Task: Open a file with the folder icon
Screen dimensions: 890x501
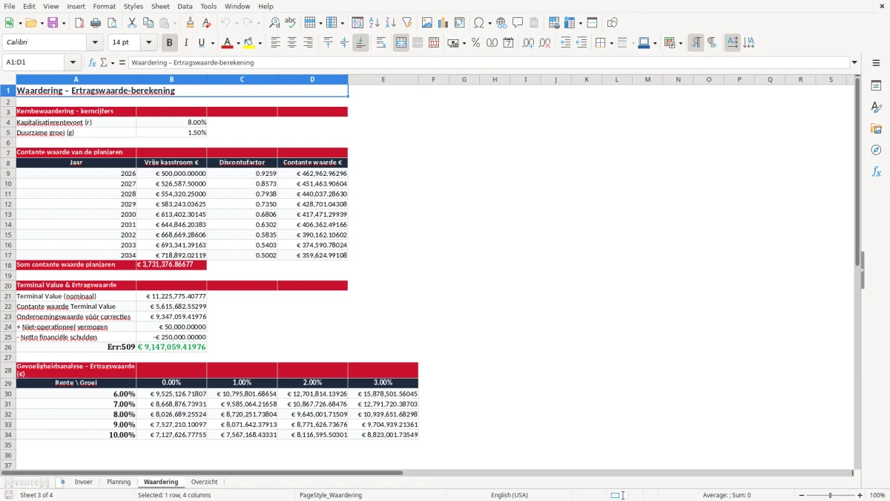Action: (x=30, y=23)
